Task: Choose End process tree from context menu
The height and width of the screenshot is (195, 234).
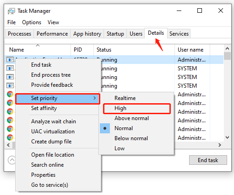Action: click(x=51, y=75)
